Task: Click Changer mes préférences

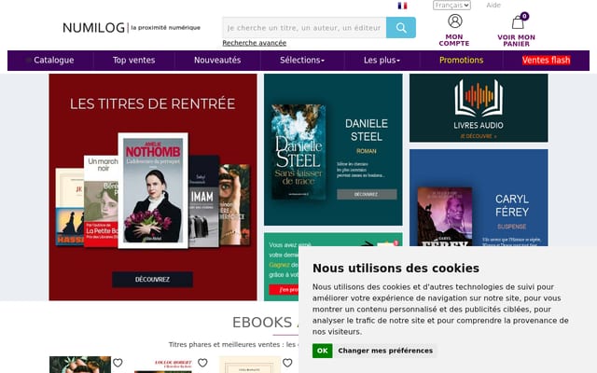Action: tap(385, 351)
